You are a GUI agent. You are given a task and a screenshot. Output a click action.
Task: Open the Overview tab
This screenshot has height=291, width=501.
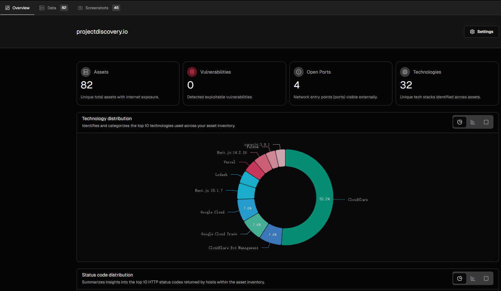pos(17,8)
